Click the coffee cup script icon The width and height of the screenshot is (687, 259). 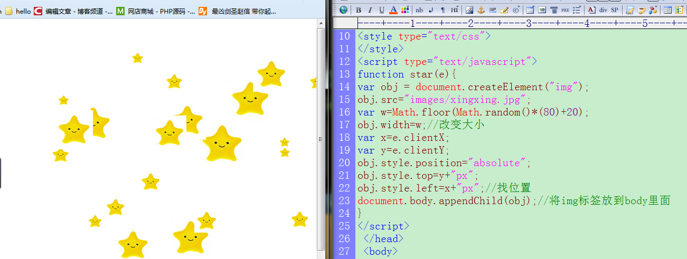pos(641,9)
